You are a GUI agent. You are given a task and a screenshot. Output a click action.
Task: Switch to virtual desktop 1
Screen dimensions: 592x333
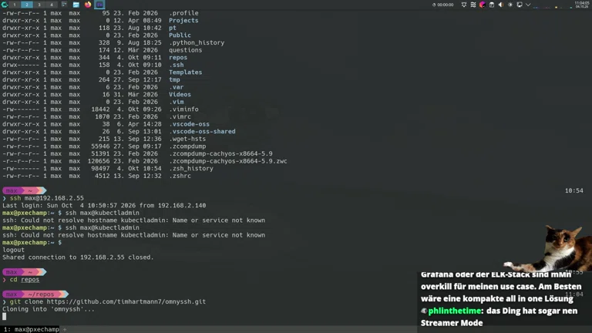tap(15, 5)
